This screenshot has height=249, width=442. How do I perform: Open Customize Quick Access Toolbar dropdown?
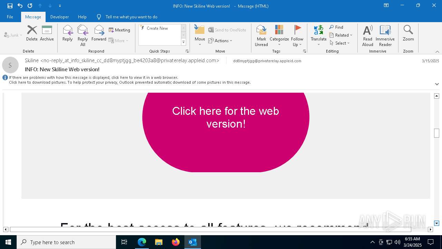point(60,6)
